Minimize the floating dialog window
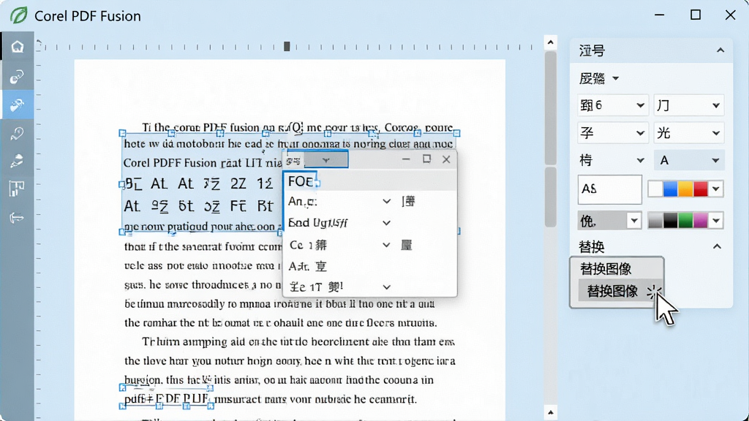This screenshot has width=749, height=421. pos(406,159)
